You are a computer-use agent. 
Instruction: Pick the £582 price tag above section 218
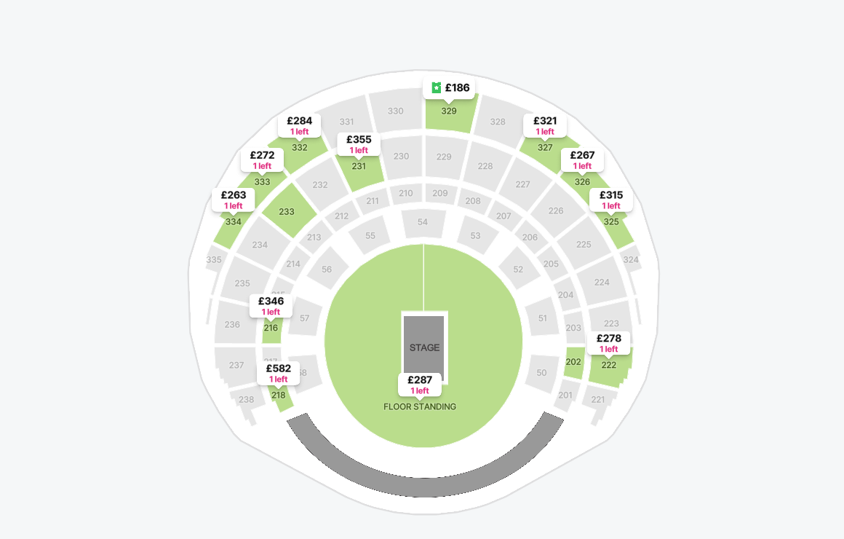coord(278,374)
